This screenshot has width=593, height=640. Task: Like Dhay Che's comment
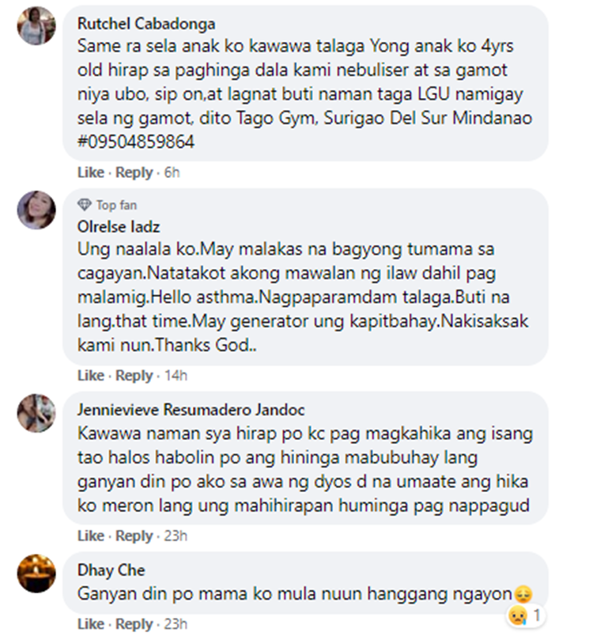(x=91, y=624)
